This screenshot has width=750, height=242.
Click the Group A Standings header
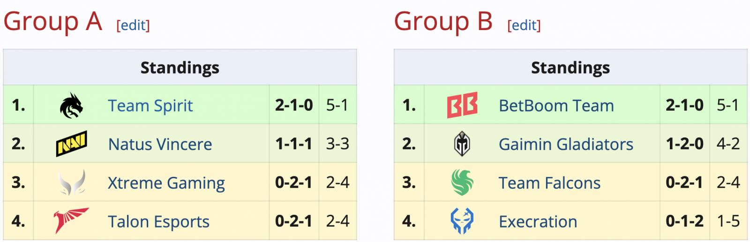(180, 68)
